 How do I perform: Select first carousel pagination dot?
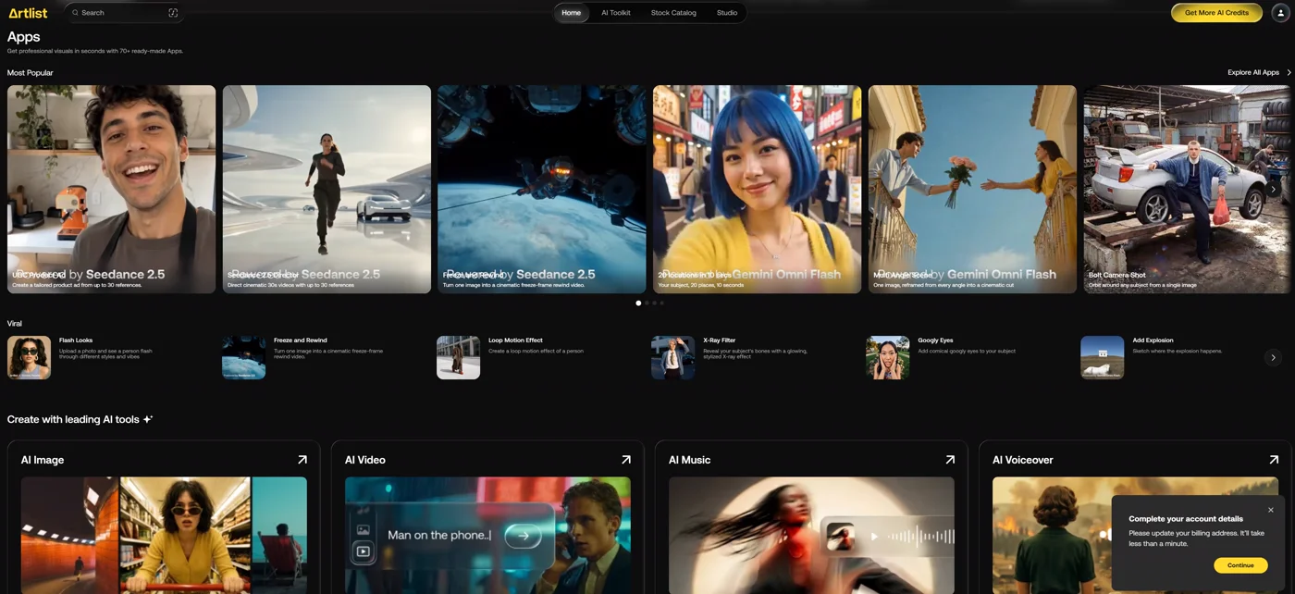point(638,303)
